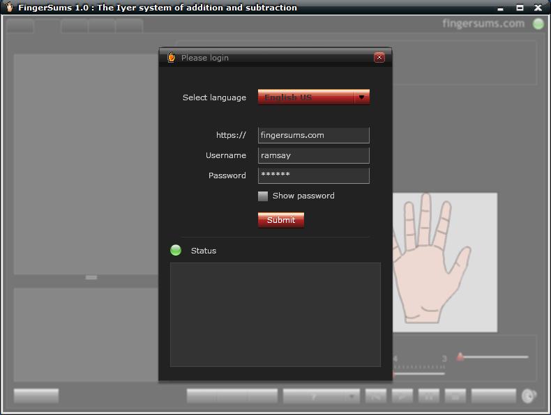The image size is (551, 415).
Task: Focus the Username input field
Action: click(x=313, y=155)
